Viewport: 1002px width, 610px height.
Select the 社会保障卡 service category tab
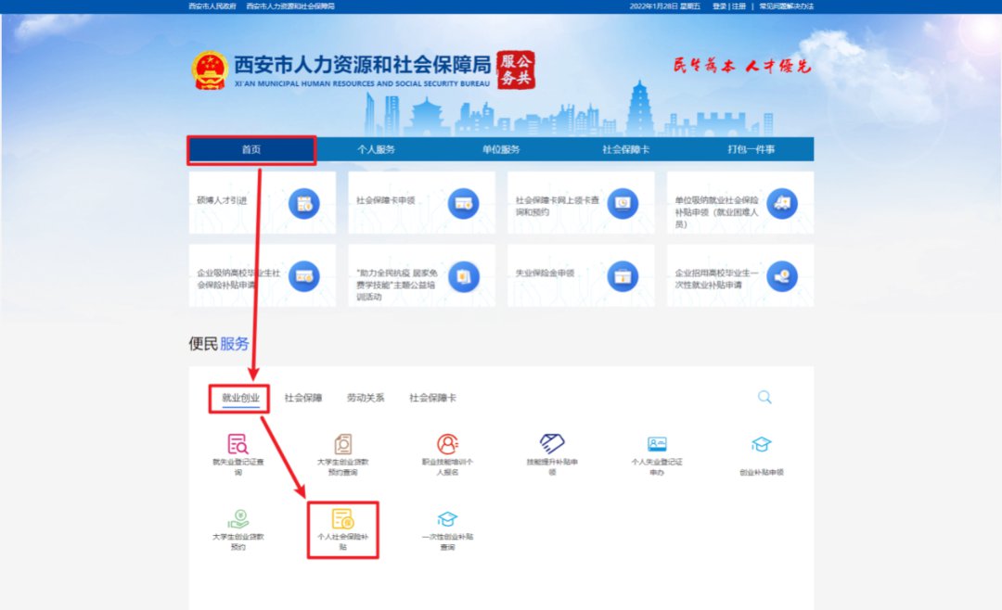432,398
